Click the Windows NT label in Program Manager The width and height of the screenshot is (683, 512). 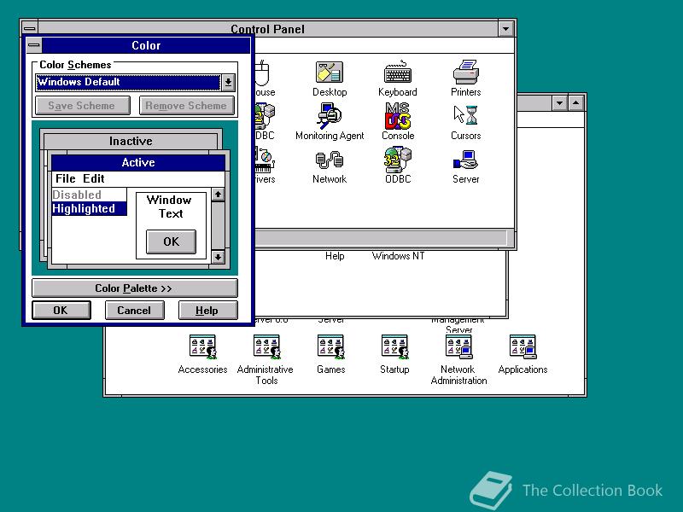[x=398, y=256]
